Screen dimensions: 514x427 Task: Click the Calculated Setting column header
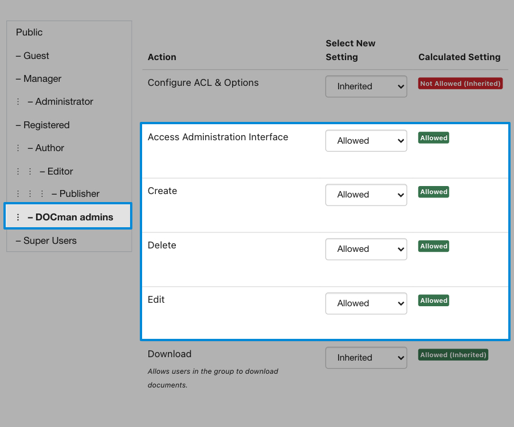(x=459, y=57)
